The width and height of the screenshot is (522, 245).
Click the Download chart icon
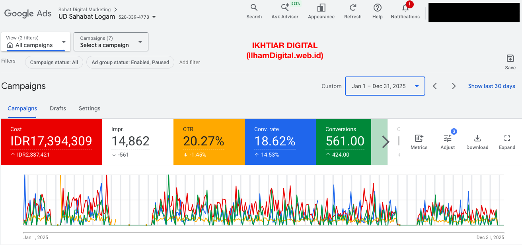477,138
